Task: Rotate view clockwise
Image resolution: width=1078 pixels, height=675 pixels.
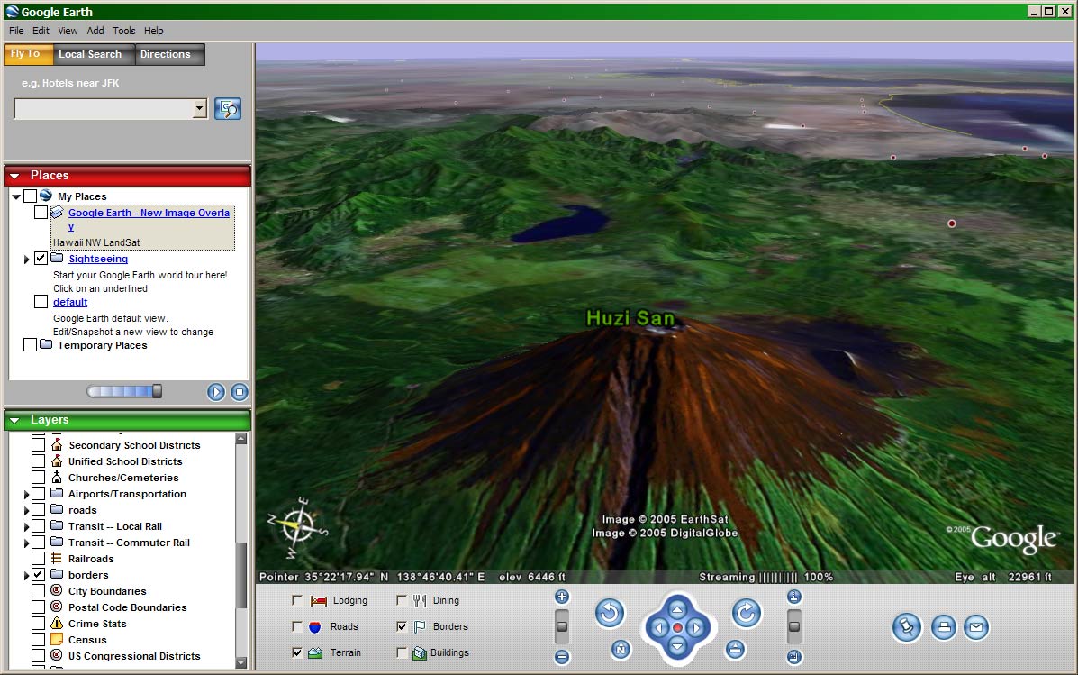Action: pos(747,613)
